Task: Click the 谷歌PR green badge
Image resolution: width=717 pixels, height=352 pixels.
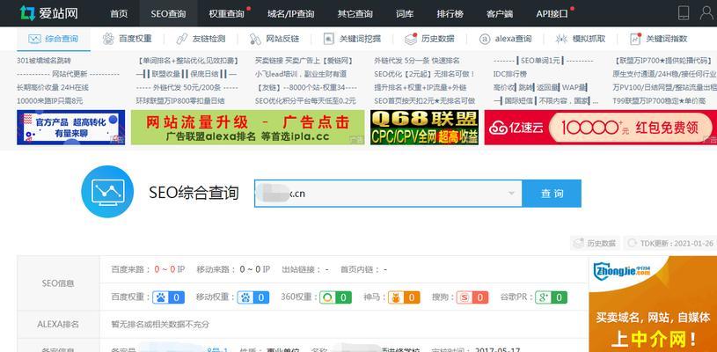Action: (x=552, y=297)
